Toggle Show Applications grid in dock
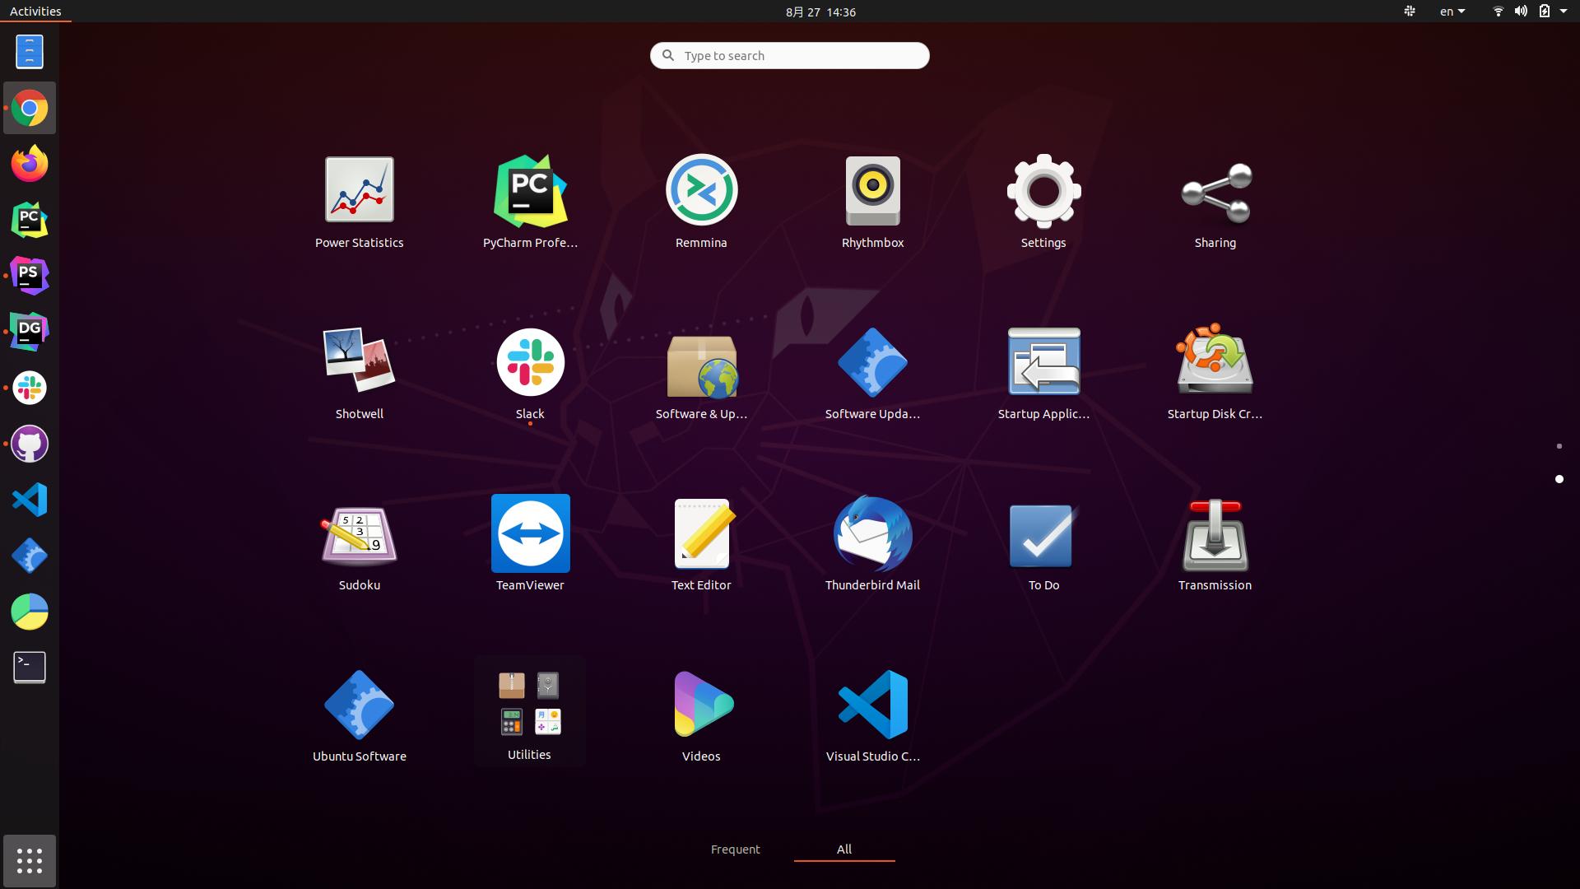 (x=30, y=861)
